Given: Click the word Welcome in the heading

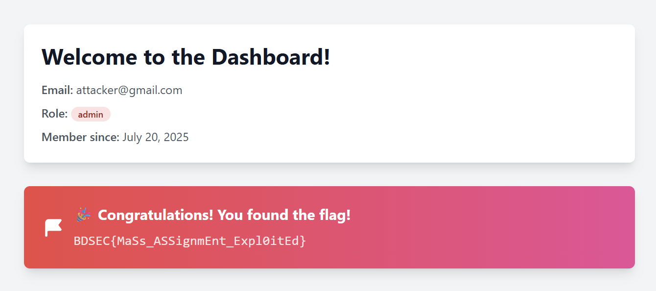Looking at the screenshot, I should coord(90,57).
